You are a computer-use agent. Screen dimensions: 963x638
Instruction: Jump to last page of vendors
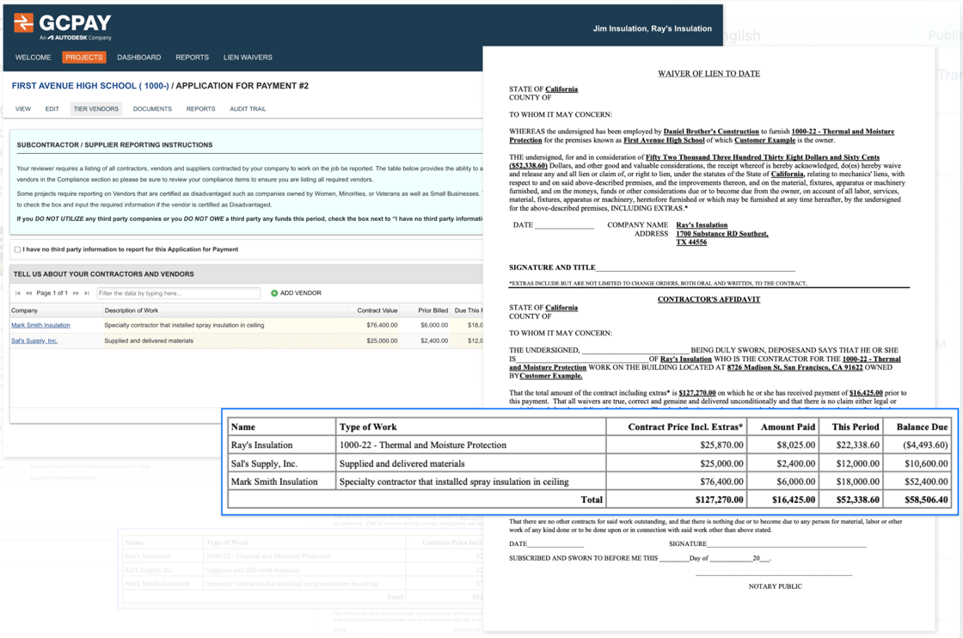point(86,293)
